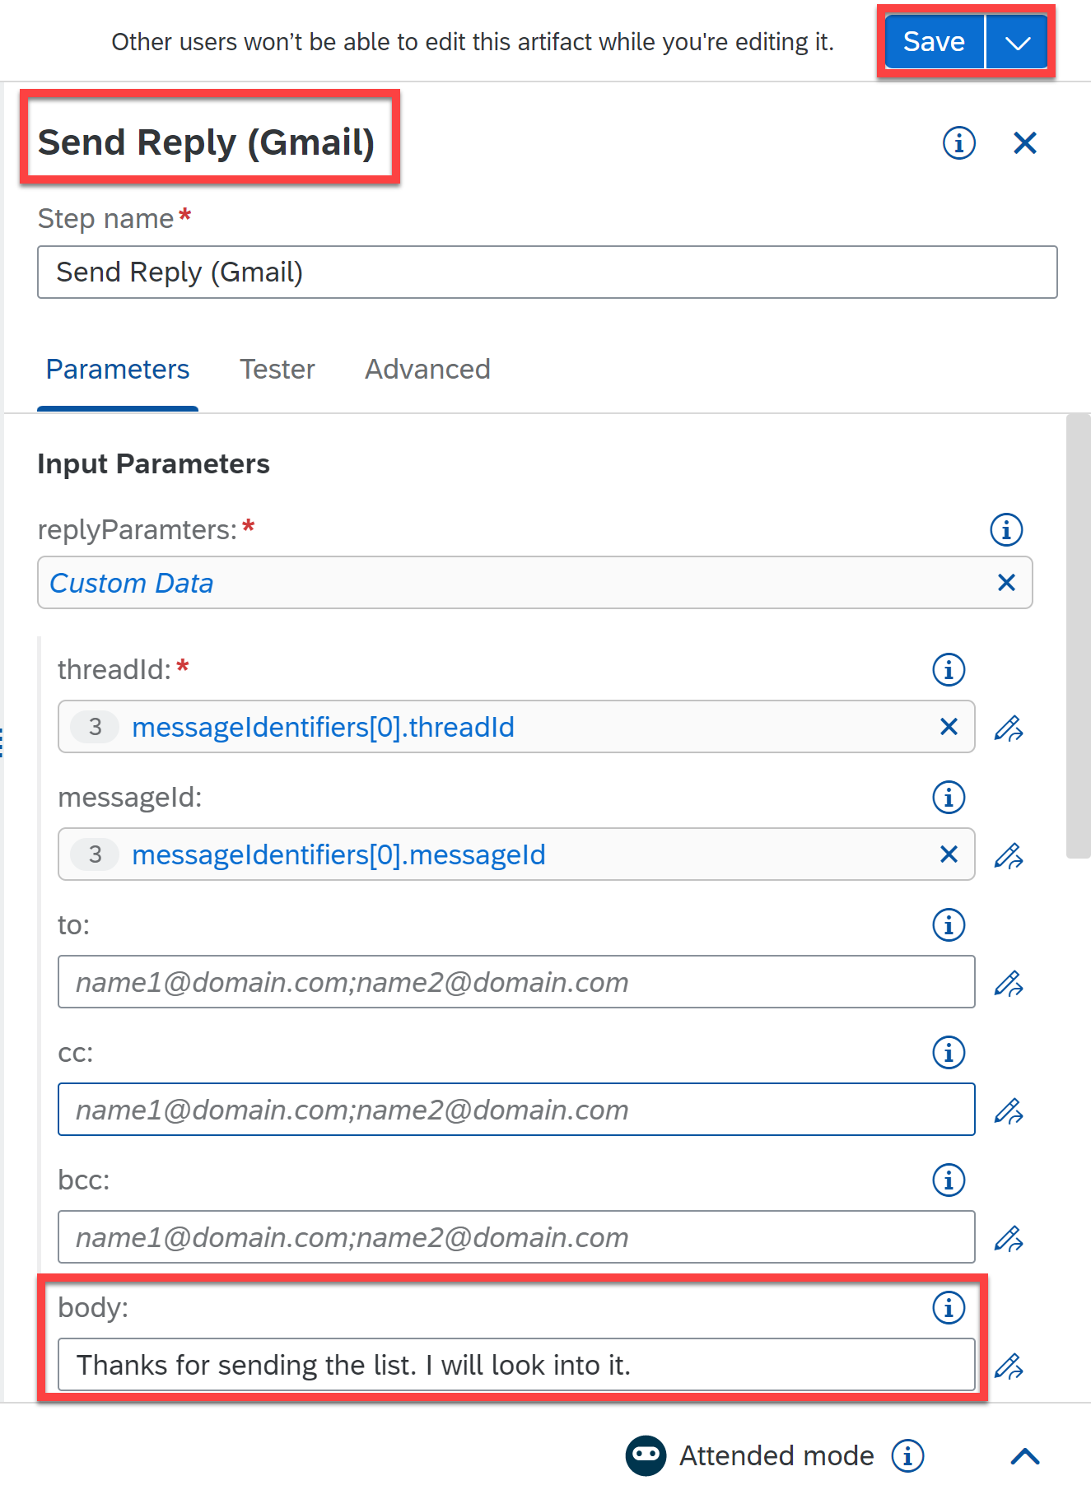
Task: Switch to the Parameters tab
Action: (118, 369)
